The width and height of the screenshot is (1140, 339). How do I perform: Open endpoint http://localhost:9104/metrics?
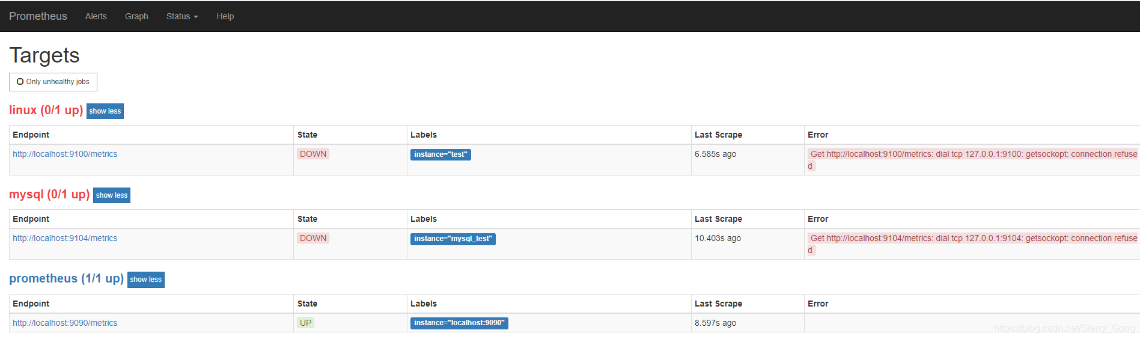pos(65,238)
